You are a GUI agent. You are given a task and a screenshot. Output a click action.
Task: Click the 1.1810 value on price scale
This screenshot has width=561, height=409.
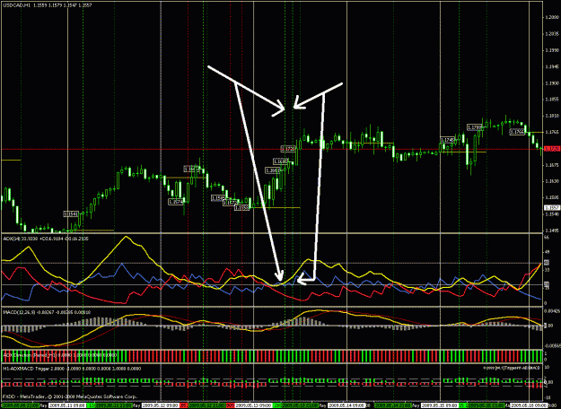[550, 117]
